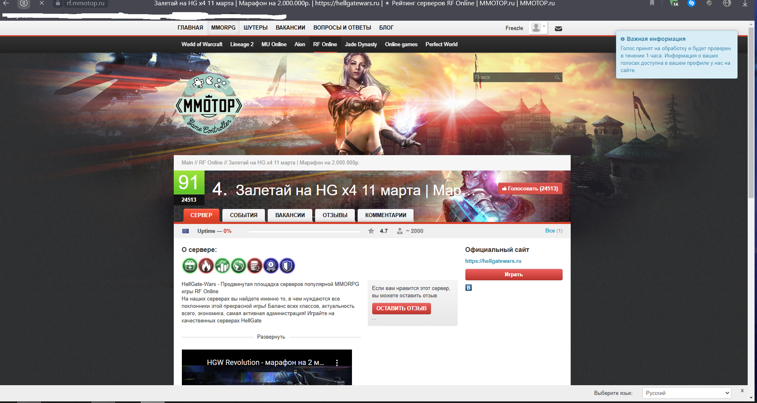The image size is (757, 403).
Task: Click the red Играть button
Action: click(x=514, y=275)
